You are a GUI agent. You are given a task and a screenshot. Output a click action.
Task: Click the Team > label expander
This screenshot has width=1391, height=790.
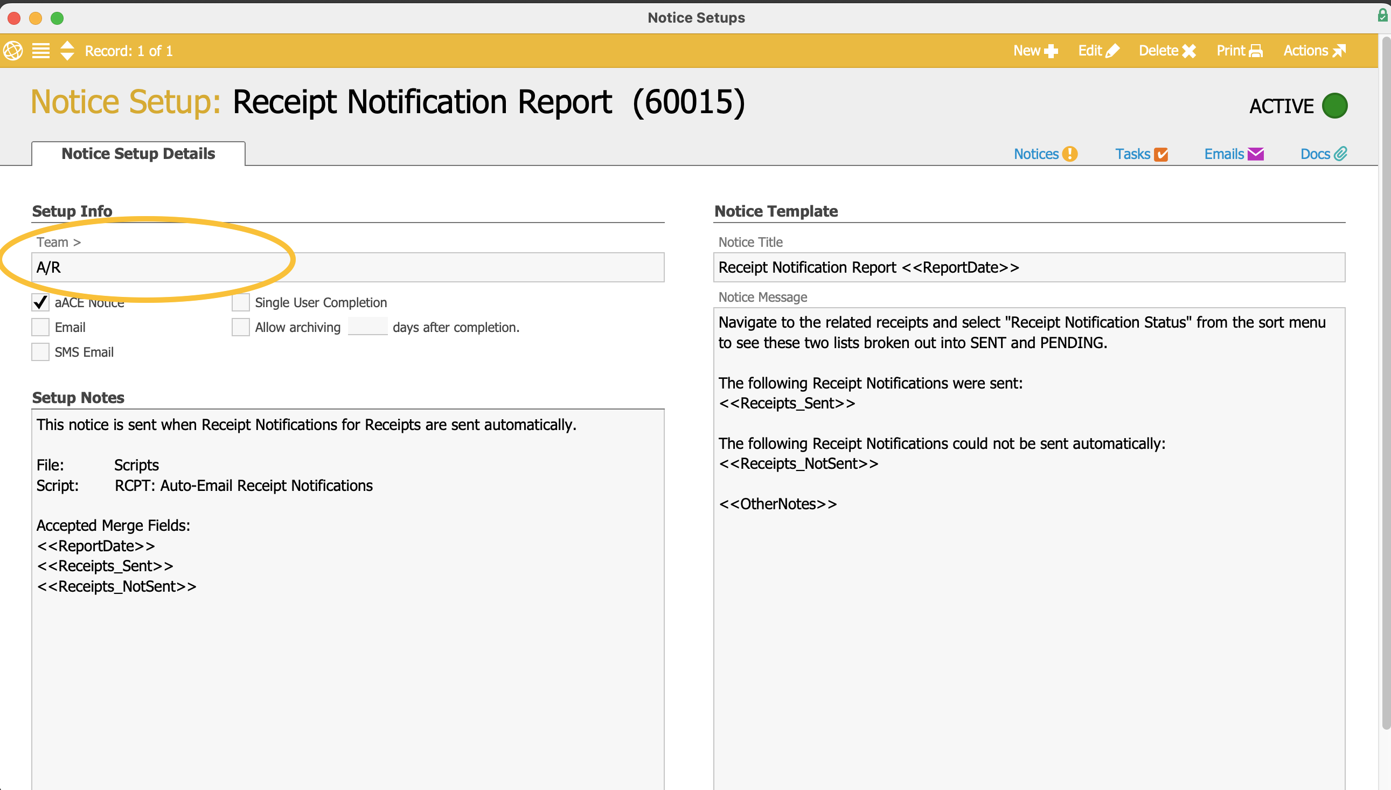[x=59, y=242]
